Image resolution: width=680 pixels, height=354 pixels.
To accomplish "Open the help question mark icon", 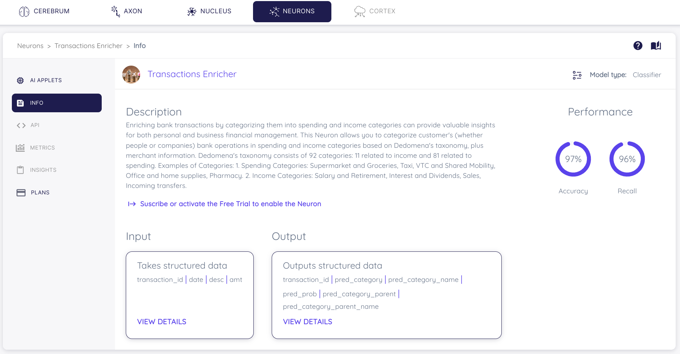I will [x=638, y=46].
